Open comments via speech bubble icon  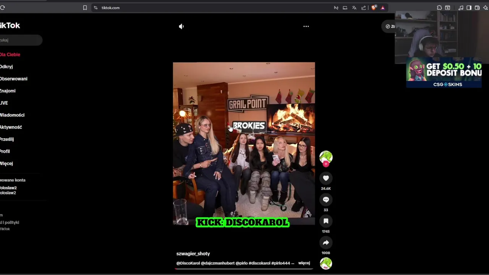(326, 199)
